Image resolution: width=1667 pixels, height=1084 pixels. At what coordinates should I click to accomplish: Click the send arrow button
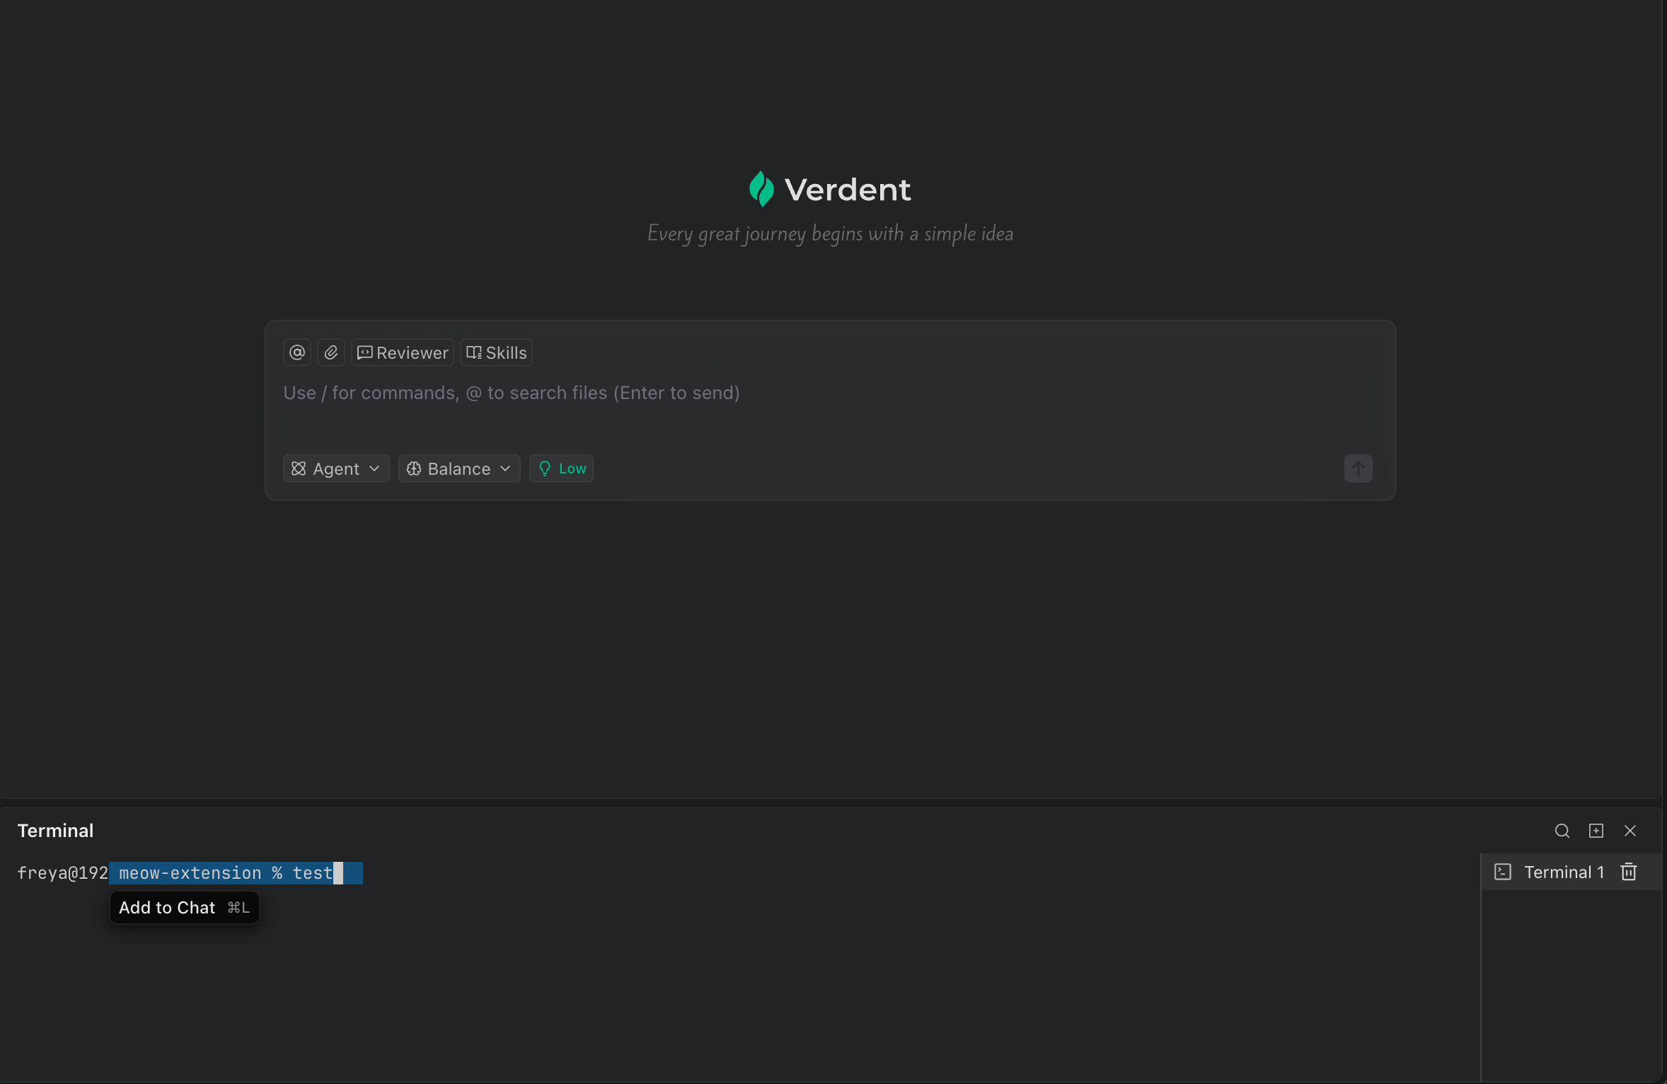1358,468
